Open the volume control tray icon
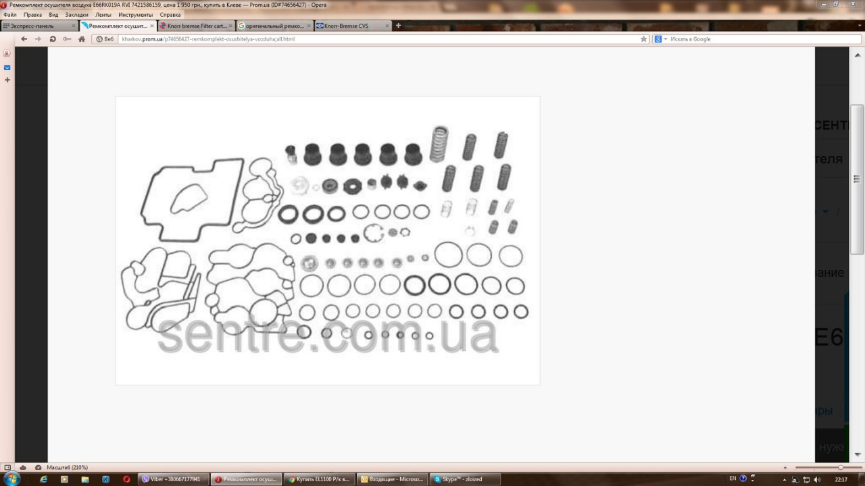Viewport: 865px width, 486px height. (816, 479)
